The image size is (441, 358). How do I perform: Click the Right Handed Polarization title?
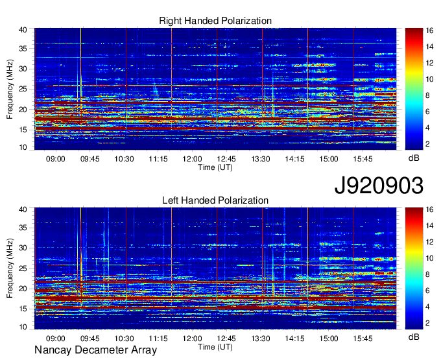coord(215,21)
